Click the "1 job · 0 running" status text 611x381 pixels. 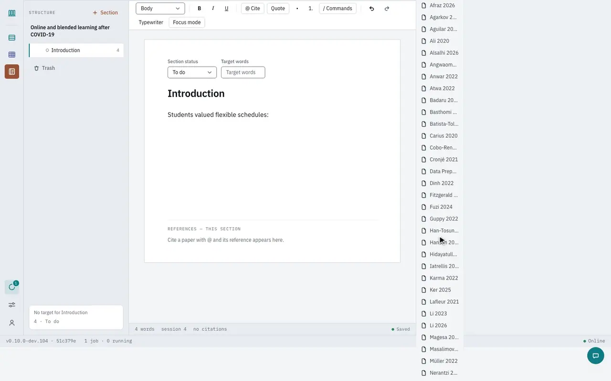tap(108, 341)
